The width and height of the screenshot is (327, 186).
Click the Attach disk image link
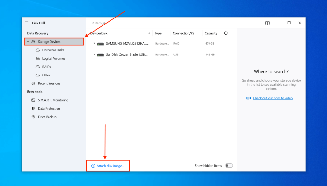click(108, 165)
